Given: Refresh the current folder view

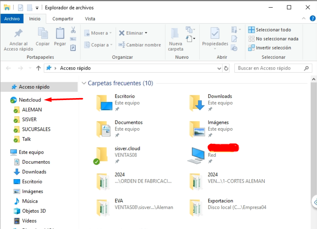Looking at the screenshot, I should tap(226, 68).
